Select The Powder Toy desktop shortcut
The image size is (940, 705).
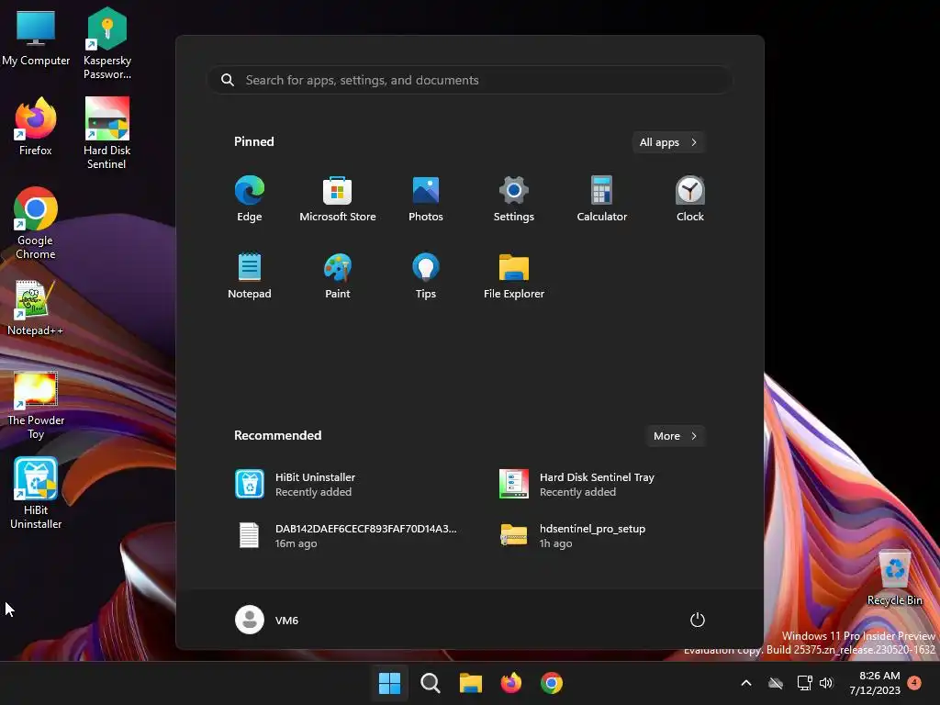[36, 405]
